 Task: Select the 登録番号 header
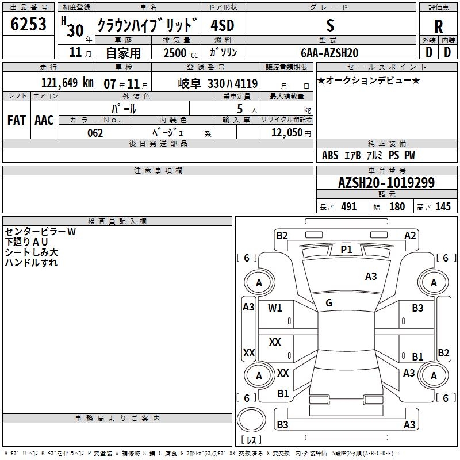point(206,67)
